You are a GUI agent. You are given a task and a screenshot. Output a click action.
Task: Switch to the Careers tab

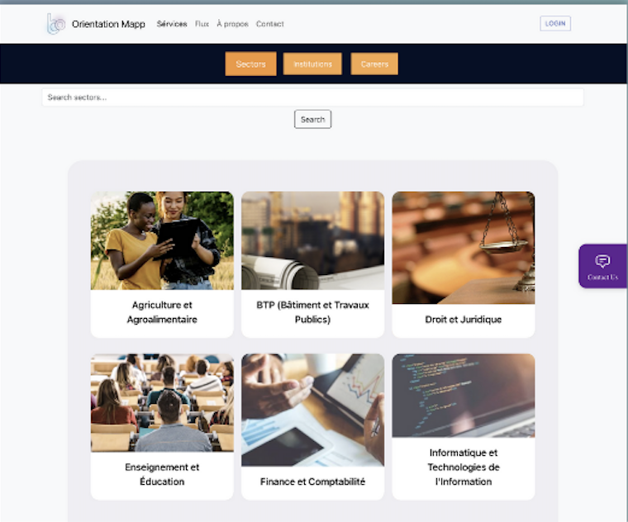pyautogui.click(x=374, y=64)
